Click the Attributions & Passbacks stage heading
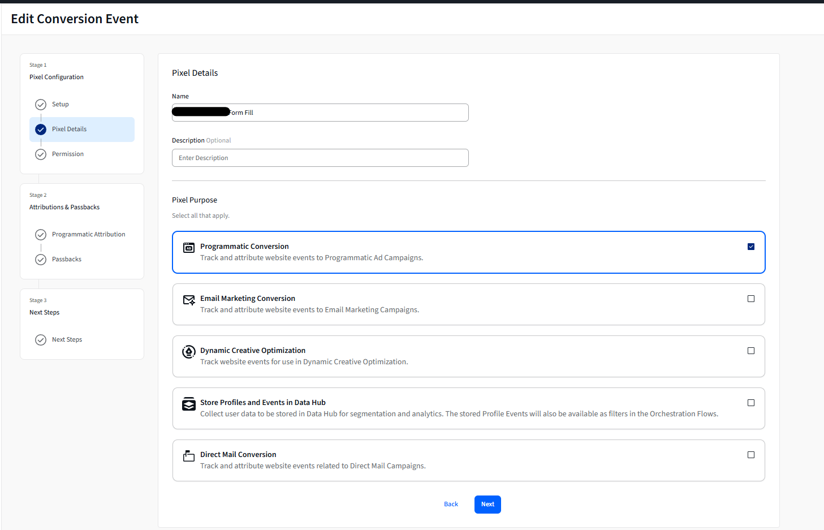Image resolution: width=824 pixels, height=530 pixels. pyautogui.click(x=64, y=208)
